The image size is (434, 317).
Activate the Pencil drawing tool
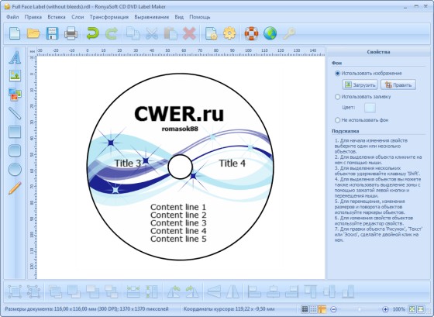(15, 188)
